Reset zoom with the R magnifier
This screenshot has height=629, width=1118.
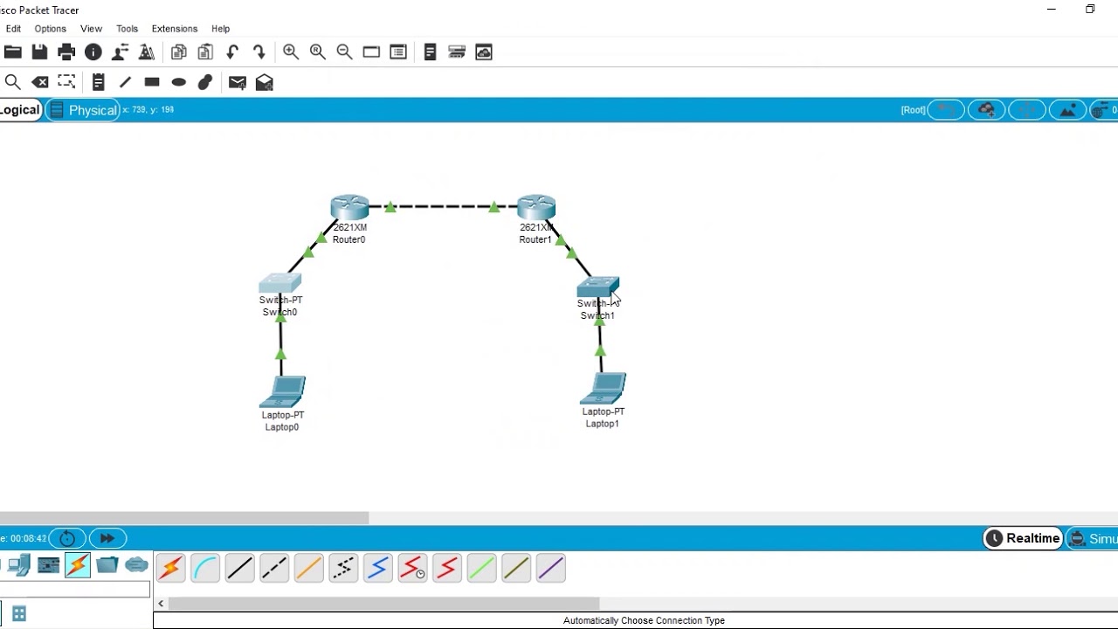[318, 52]
